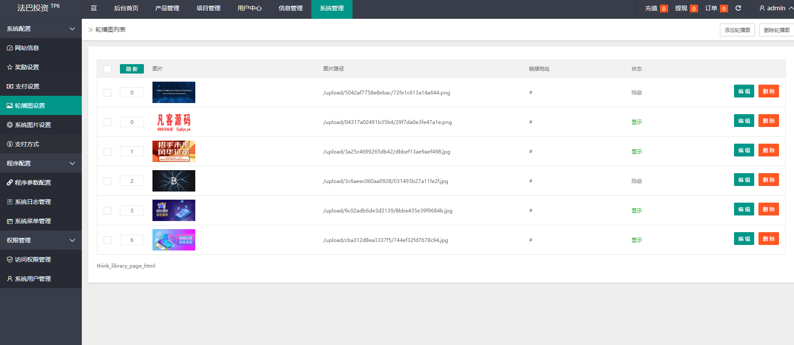Click the admin user icon
Image resolution: width=794 pixels, height=345 pixels.
point(762,8)
